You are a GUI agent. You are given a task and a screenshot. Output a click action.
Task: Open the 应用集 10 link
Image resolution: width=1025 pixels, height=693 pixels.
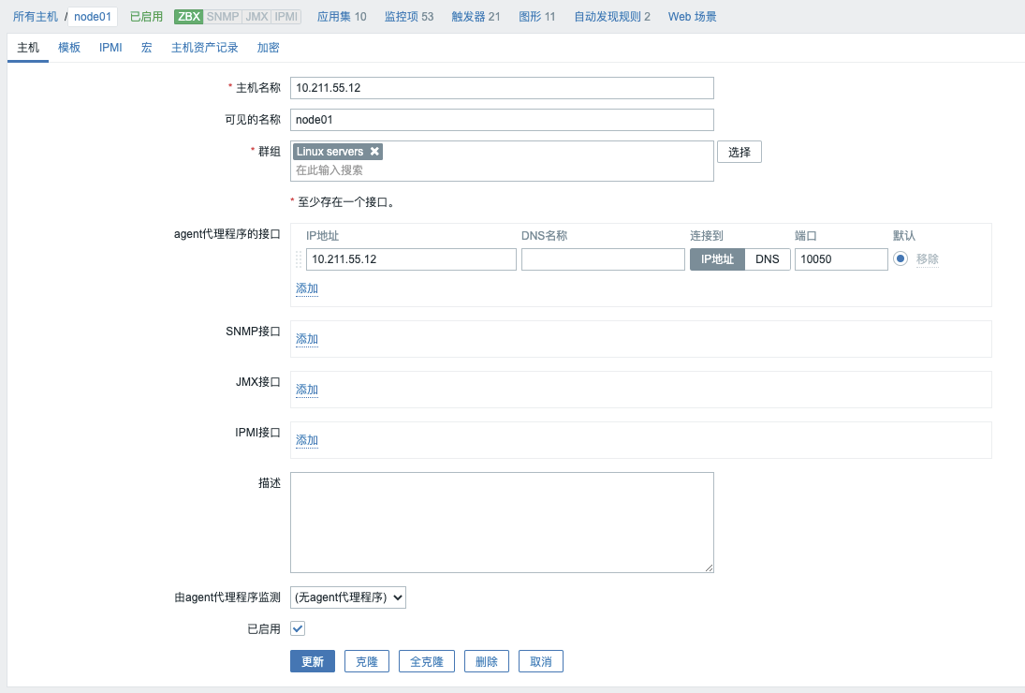[x=342, y=16]
